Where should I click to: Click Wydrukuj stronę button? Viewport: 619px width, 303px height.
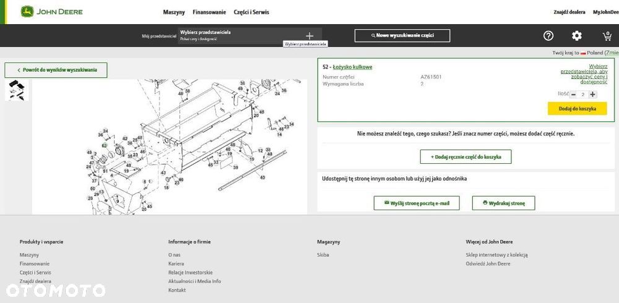click(504, 203)
